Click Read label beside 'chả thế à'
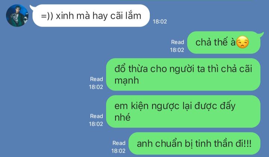269x157 pixels. [177, 42]
